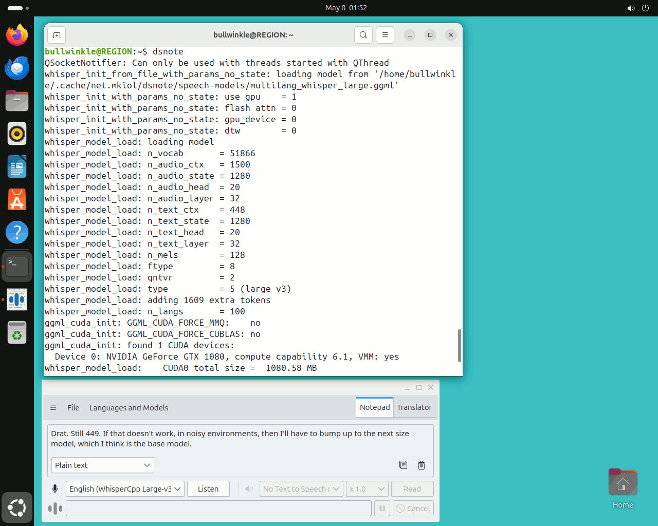Copy note text with the copy icon
Image resolution: width=658 pixels, height=526 pixels.
[403, 465]
